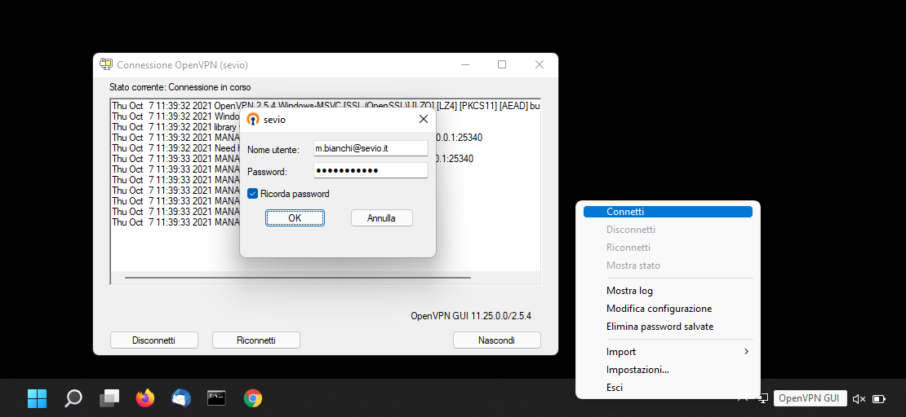
Task: Click the sevio dialog title icon
Action: pos(252,120)
